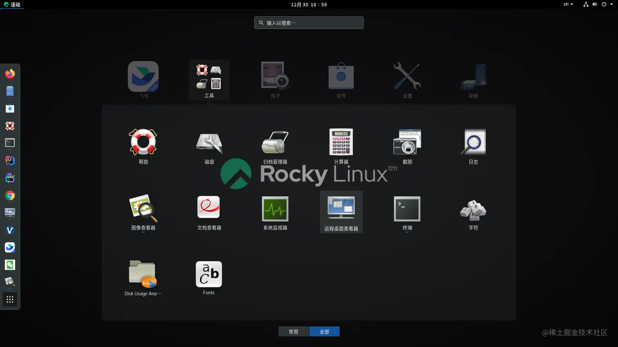Image resolution: width=618 pixels, height=347 pixels.
Task: Open IntelliJ IDEA from the dock
Action: pos(10,160)
